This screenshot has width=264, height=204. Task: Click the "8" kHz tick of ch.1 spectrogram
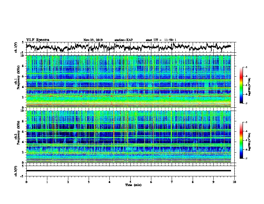point(23,66)
